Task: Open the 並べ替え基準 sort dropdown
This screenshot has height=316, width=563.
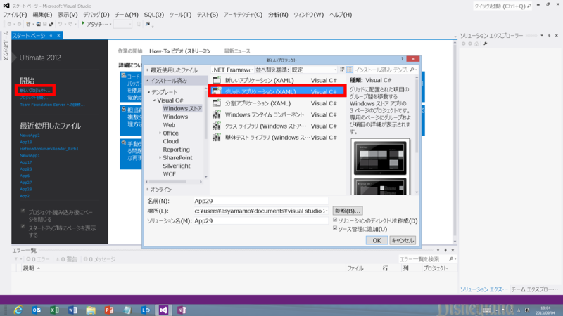Action: pyautogui.click(x=313, y=70)
